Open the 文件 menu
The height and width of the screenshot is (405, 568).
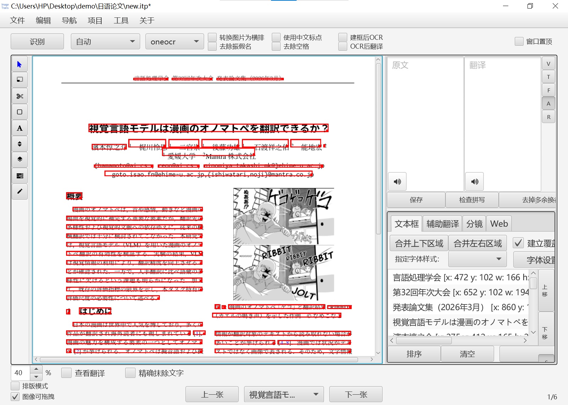click(17, 20)
